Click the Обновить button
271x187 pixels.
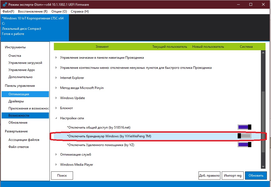(x=256, y=176)
